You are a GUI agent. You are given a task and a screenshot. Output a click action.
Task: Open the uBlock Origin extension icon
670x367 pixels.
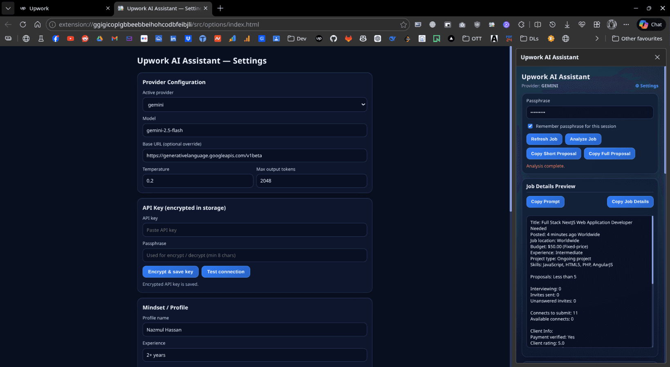(477, 24)
